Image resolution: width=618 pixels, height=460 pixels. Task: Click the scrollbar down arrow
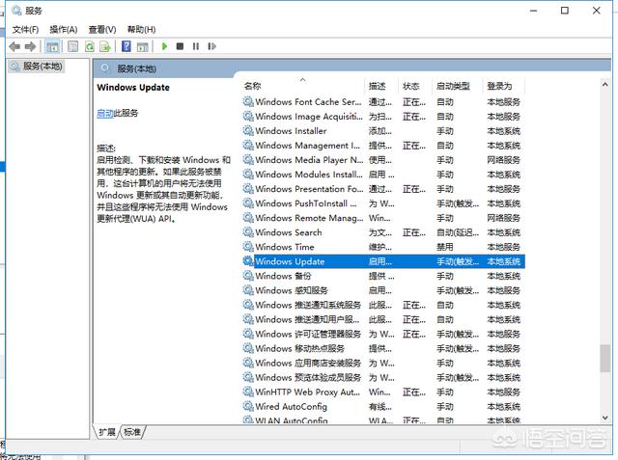pyautogui.click(x=605, y=418)
